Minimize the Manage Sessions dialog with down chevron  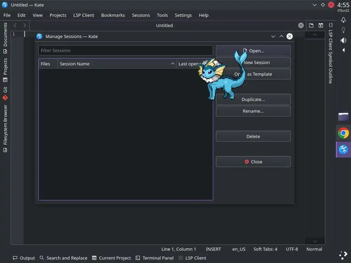point(273,36)
